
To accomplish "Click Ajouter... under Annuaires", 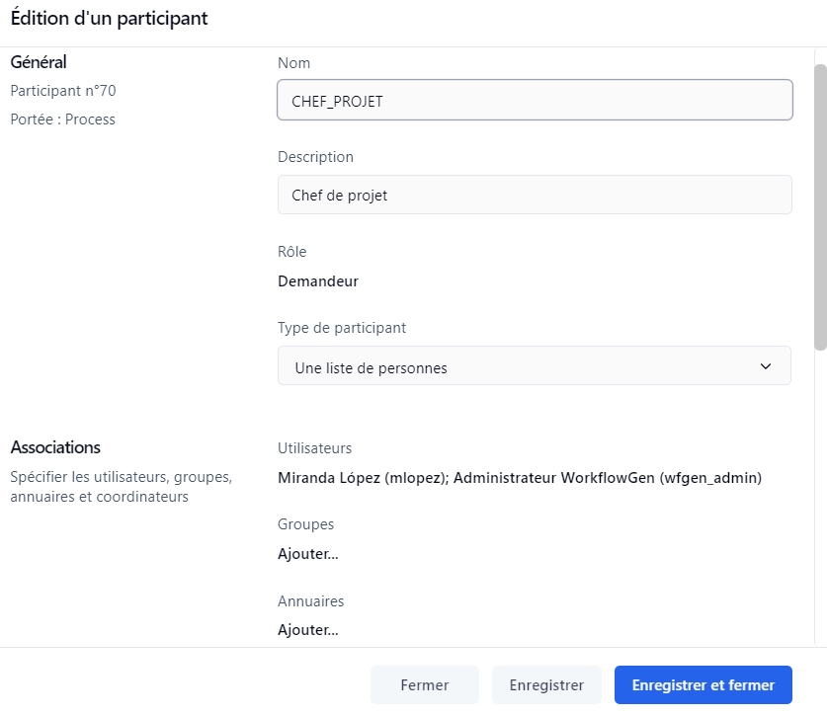I will 307,630.
